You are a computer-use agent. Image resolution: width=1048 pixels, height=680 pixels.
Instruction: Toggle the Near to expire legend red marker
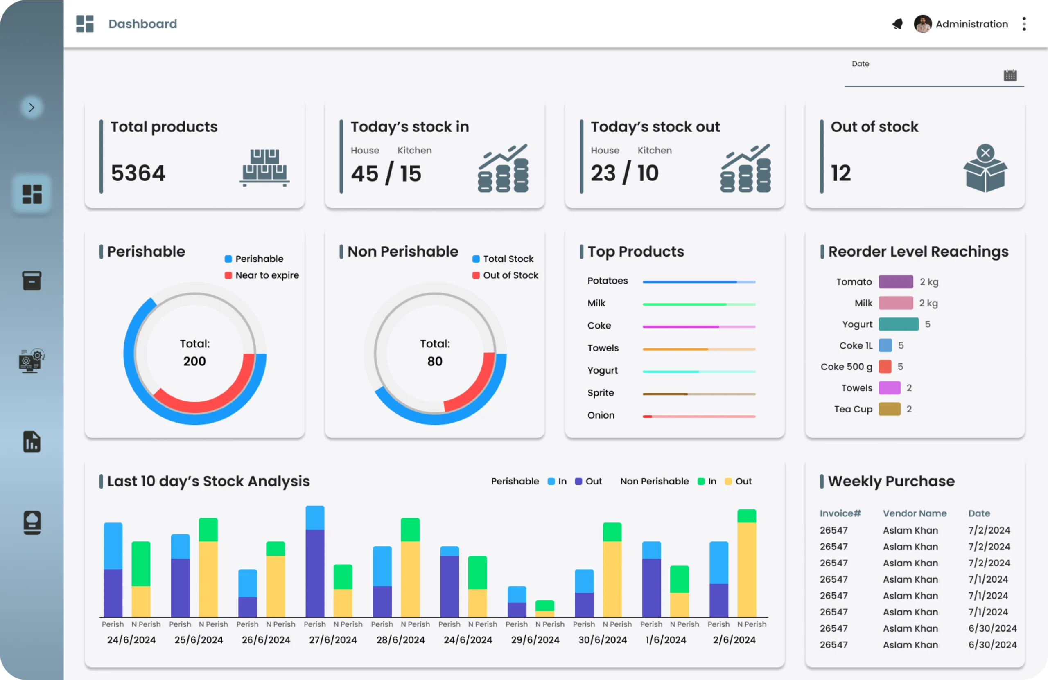click(x=228, y=275)
